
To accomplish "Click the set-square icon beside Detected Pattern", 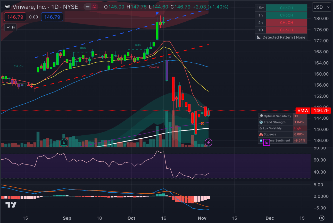I will (259, 37).
